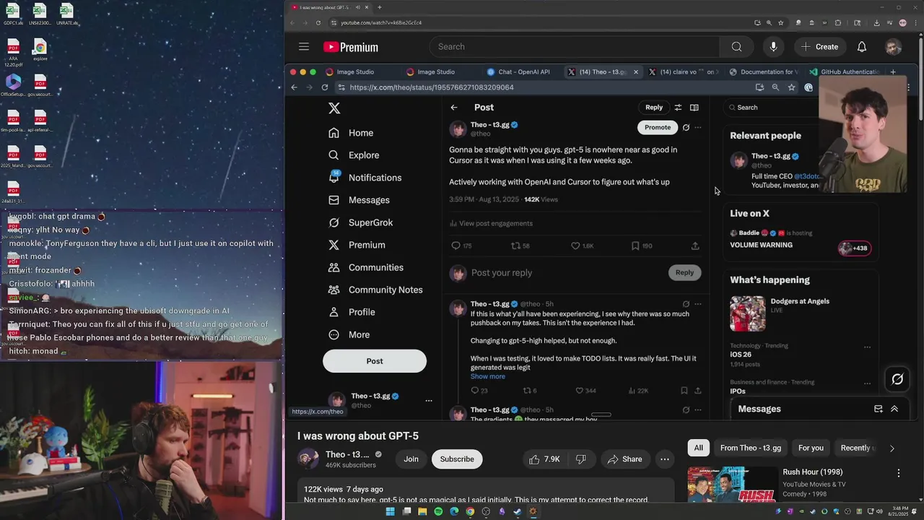The height and width of the screenshot is (520, 924).
Task: Open the YouTube account avatar menu
Action: pyautogui.click(x=894, y=47)
